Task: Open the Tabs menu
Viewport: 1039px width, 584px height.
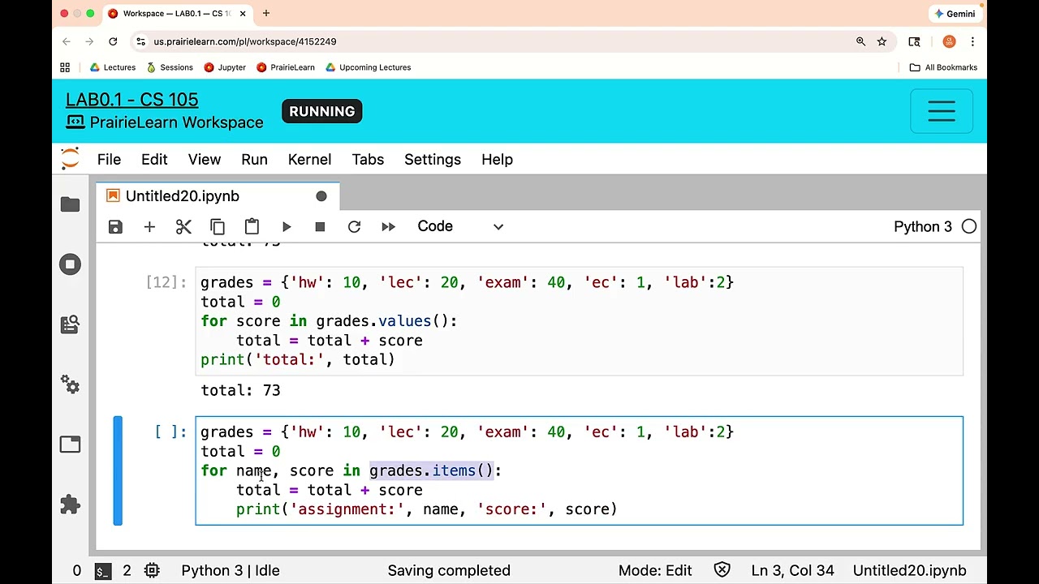Action: [368, 160]
